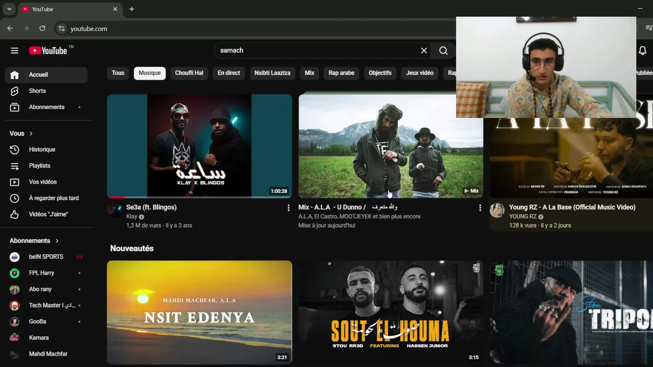Image resolution: width=653 pixels, height=367 pixels.
Task: Click the "1,3 M de vues" text
Action: pos(144,225)
